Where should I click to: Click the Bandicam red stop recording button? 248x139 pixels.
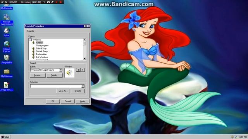coord(60,2)
